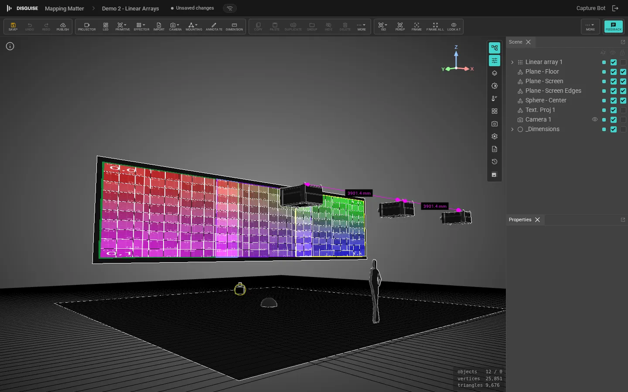Open the More dropdown next to Delete
This screenshot has width=628, height=392.
tap(362, 27)
